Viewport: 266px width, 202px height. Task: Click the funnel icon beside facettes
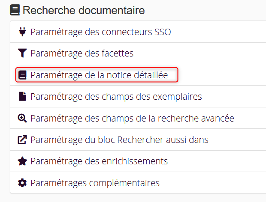tap(22, 53)
